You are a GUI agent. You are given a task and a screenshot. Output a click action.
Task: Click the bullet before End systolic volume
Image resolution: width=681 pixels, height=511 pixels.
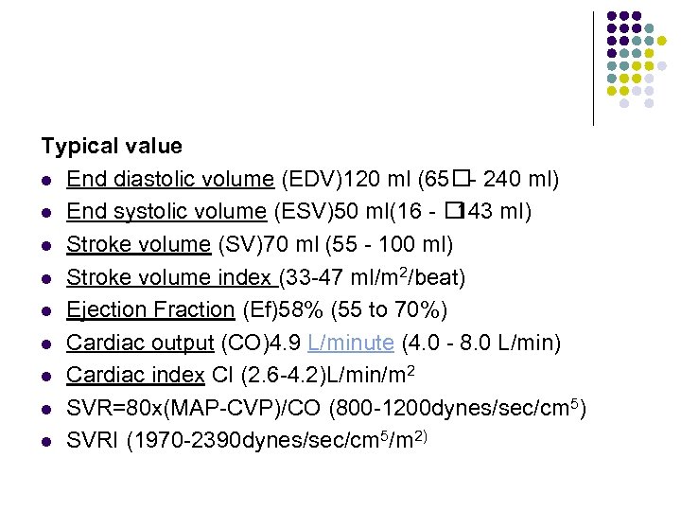[46, 213]
